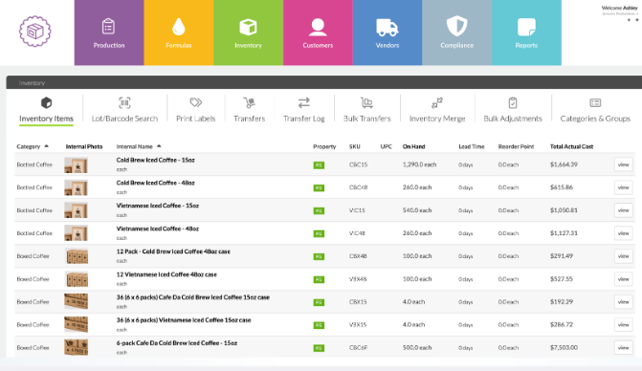
Task: Open the Reports note tile
Action: coord(526,33)
